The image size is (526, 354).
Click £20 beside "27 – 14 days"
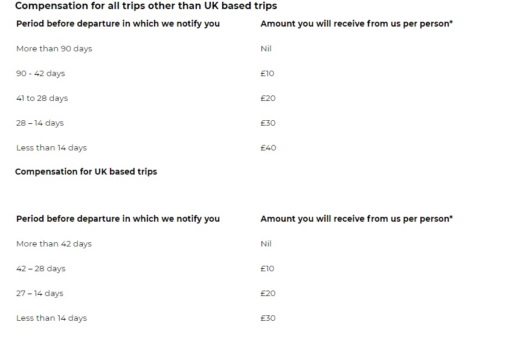[268, 294]
